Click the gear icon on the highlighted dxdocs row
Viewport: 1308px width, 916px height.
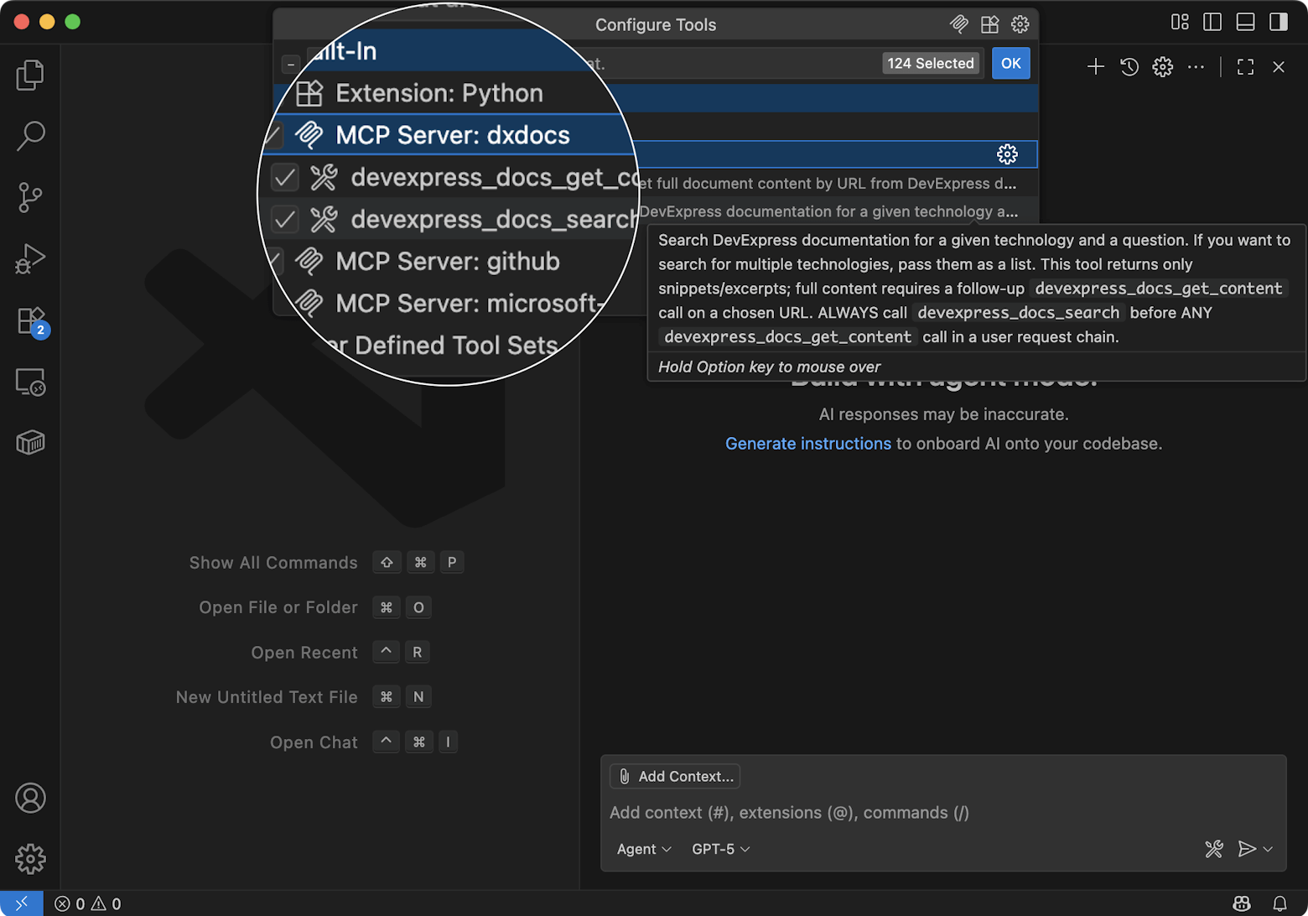[1007, 154]
